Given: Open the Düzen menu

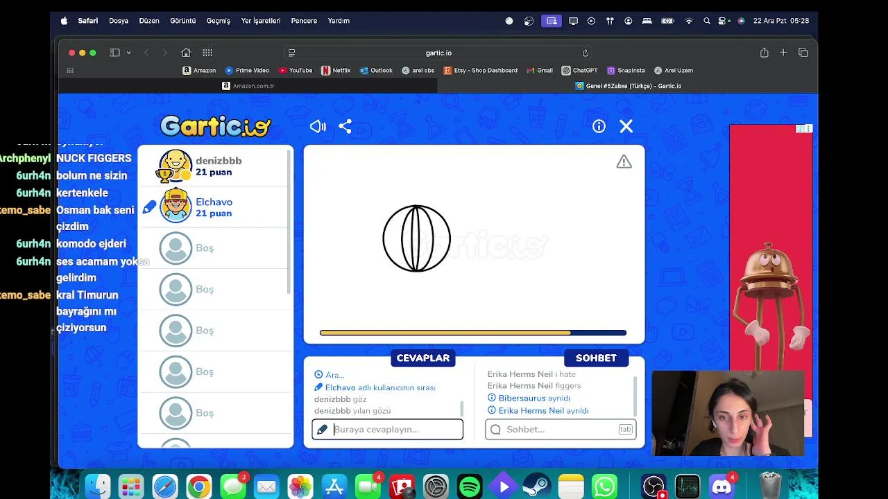Looking at the screenshot, I should click(x=149, y=21).
